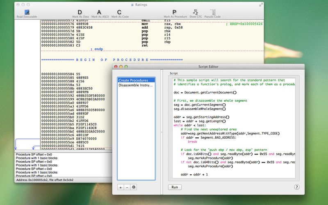Click the split divider in Script Editor

(161, 132)
